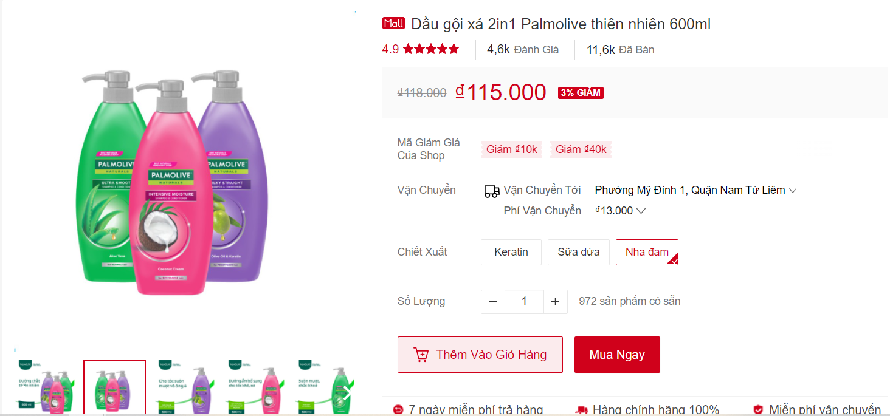The image size is (890, 416).
Task: Click the next arrow on thumbnail carousel
Action: (347, 392)
